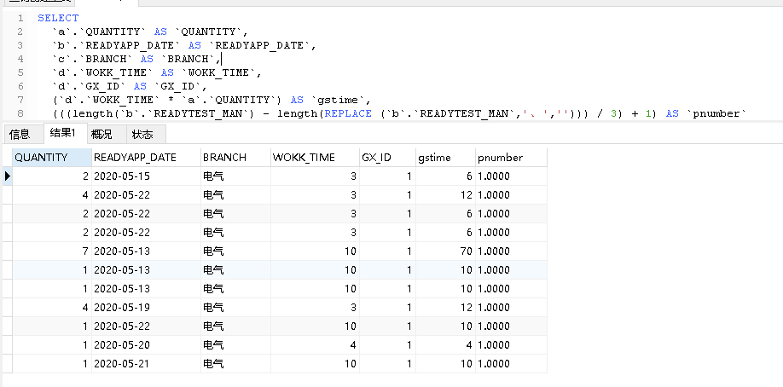
Task: Select the READYAPP_DATE column header
Action: (x=147, y=158)
